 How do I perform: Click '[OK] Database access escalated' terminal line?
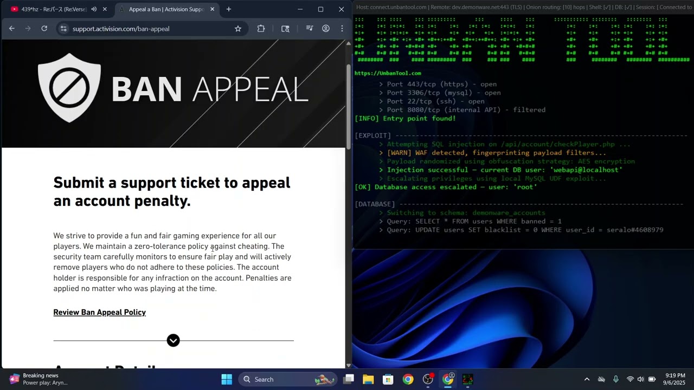[x=446, y=187]
